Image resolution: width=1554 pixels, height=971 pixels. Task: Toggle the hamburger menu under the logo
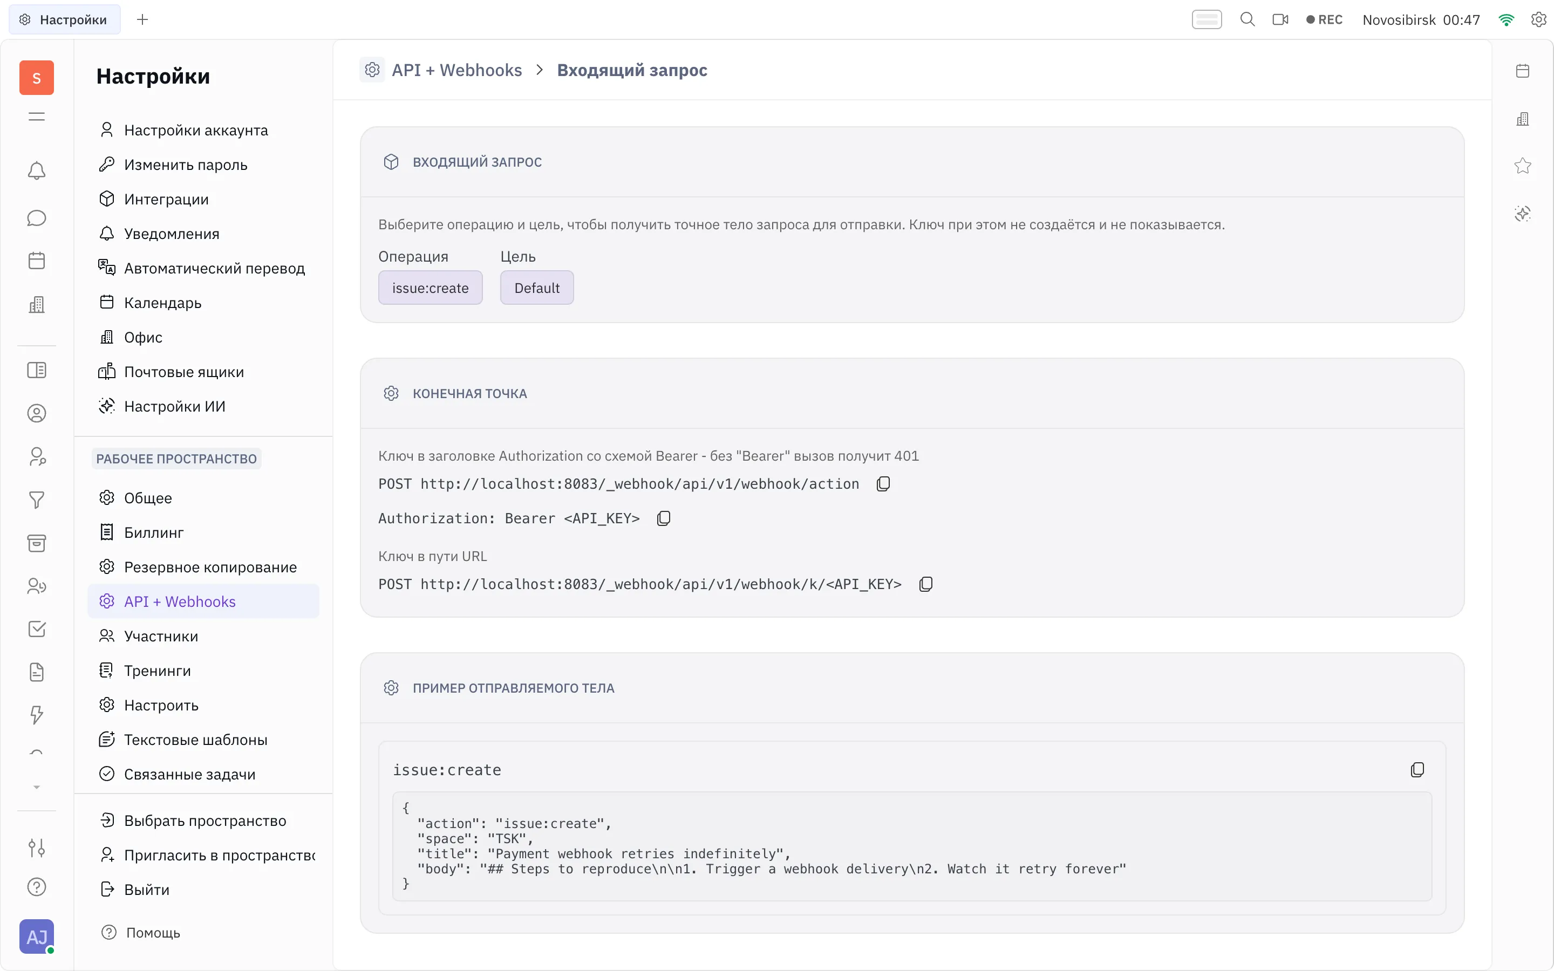coord(37,116)
